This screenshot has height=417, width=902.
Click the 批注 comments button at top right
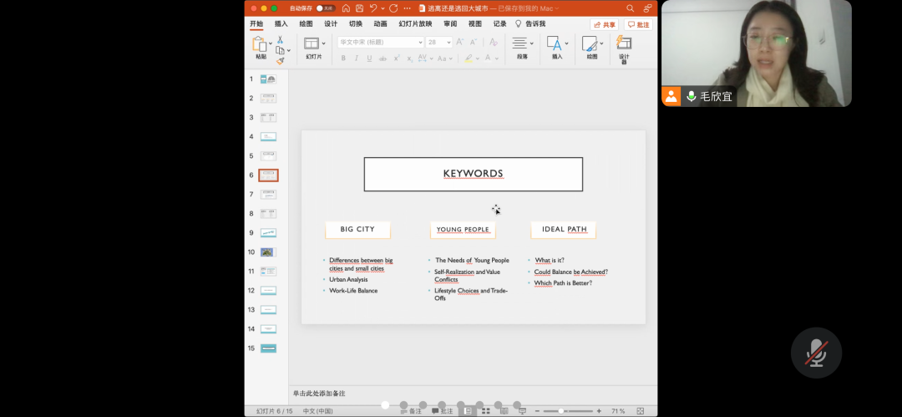638,24
